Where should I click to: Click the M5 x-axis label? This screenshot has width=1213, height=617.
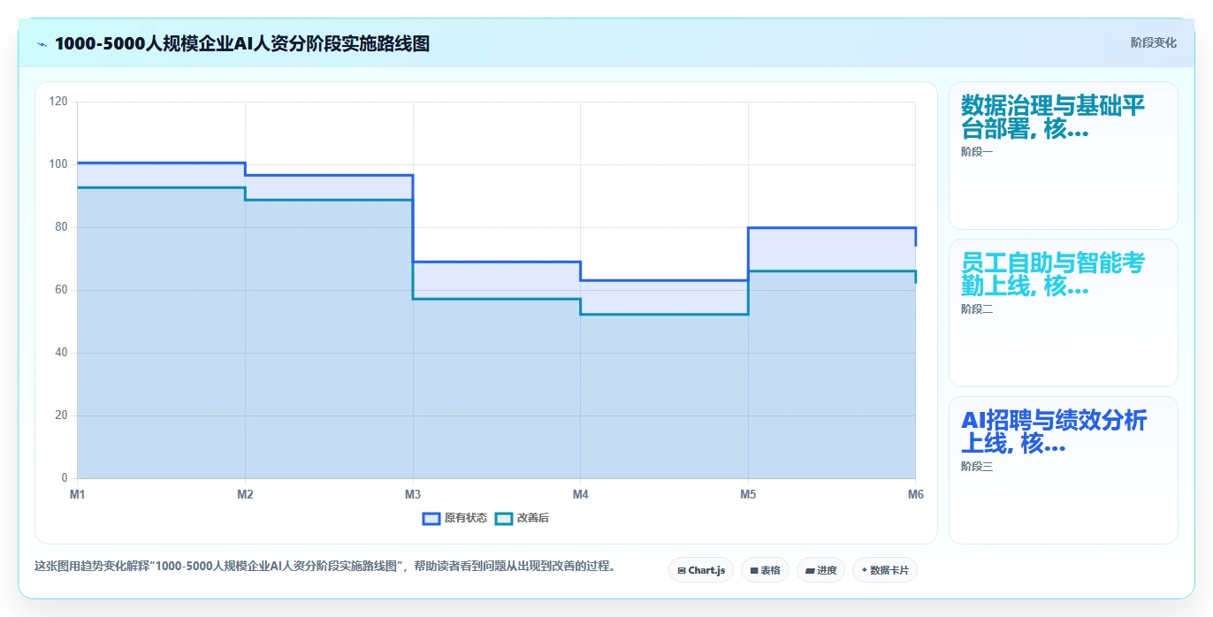[748, 494]
